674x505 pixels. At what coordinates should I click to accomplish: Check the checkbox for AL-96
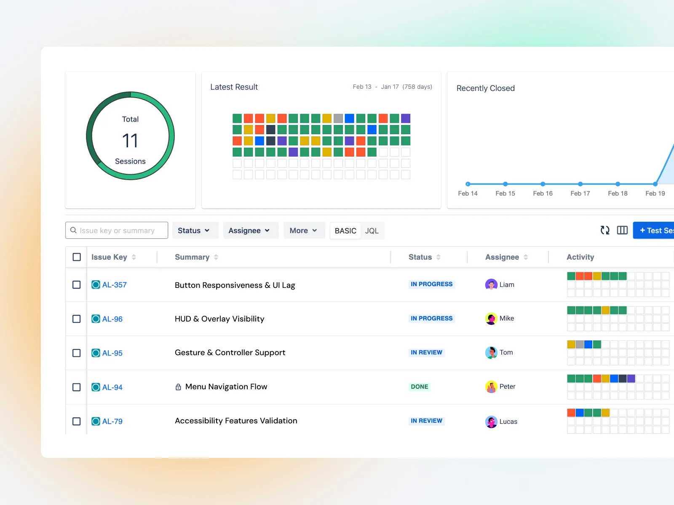click(x=76, y=319)
